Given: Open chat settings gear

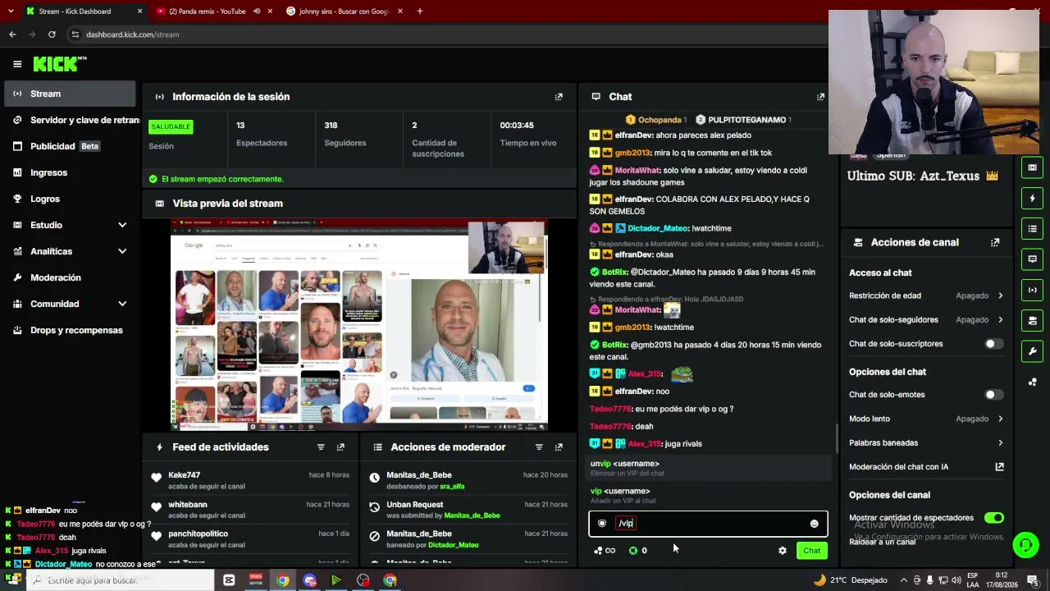Looking at the screenshot, I should (x=783, y=551).
